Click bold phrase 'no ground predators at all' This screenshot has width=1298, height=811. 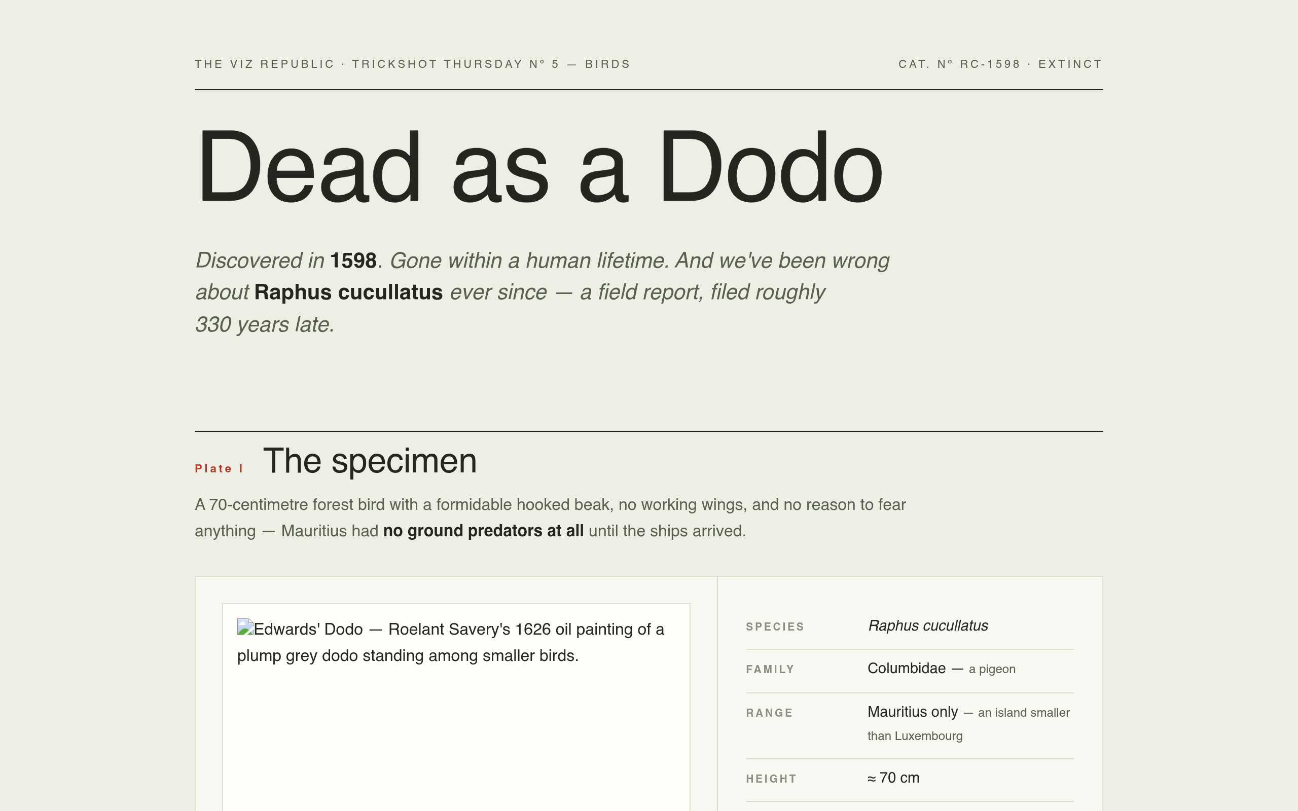483,531
